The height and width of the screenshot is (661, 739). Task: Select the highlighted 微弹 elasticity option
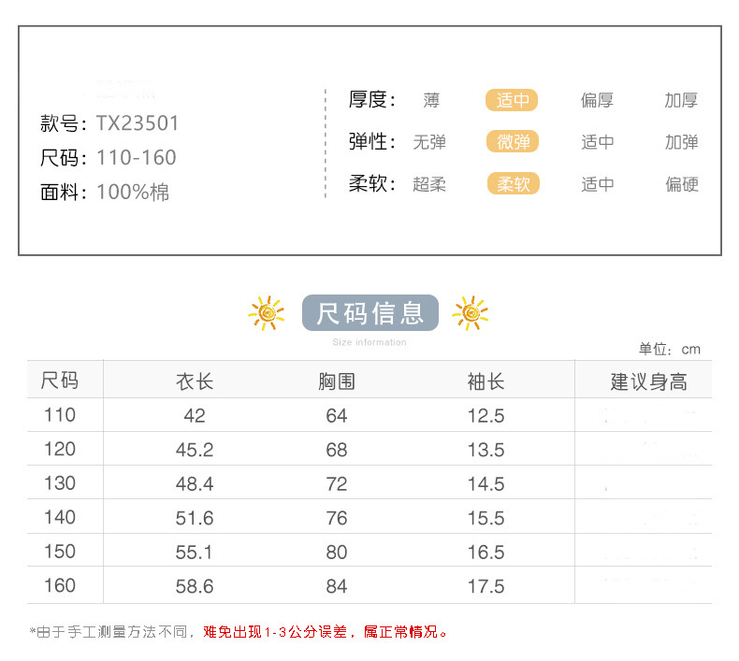[513, 142]
